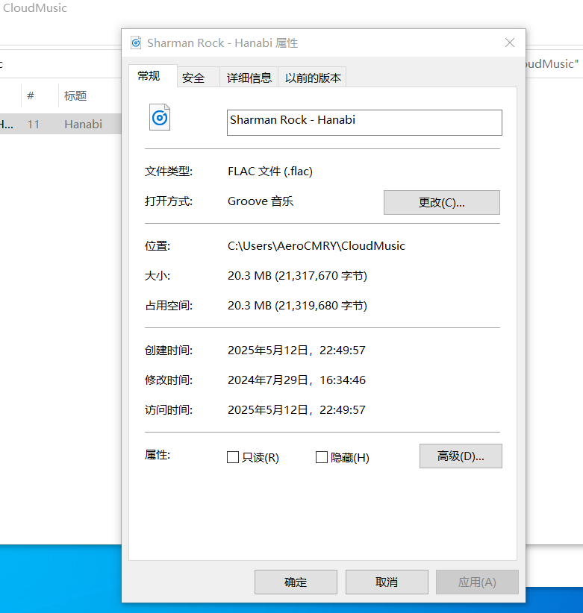Screen dimensions: 583x613
Task: Close the properties dialog with X
Action: pyautogui.click(x=509, y=43)
